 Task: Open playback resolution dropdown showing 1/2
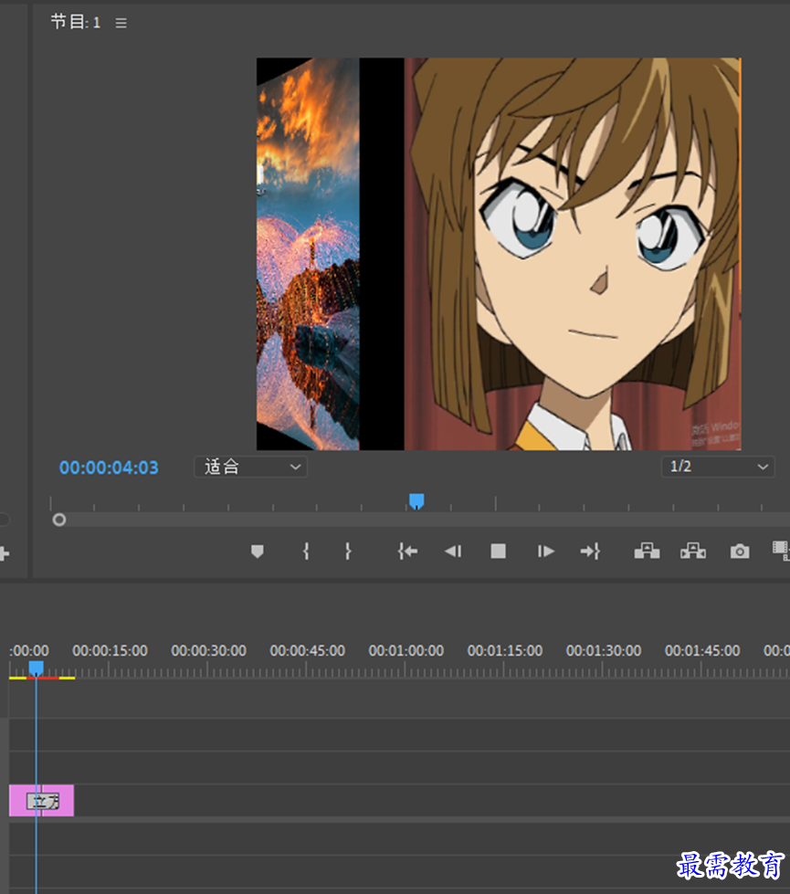click(718, 467)
